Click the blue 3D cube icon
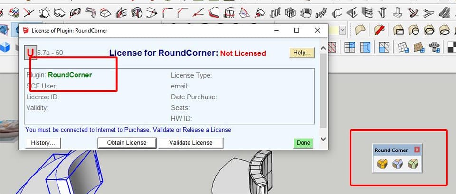The image size is (456, 194). [5, 47]
